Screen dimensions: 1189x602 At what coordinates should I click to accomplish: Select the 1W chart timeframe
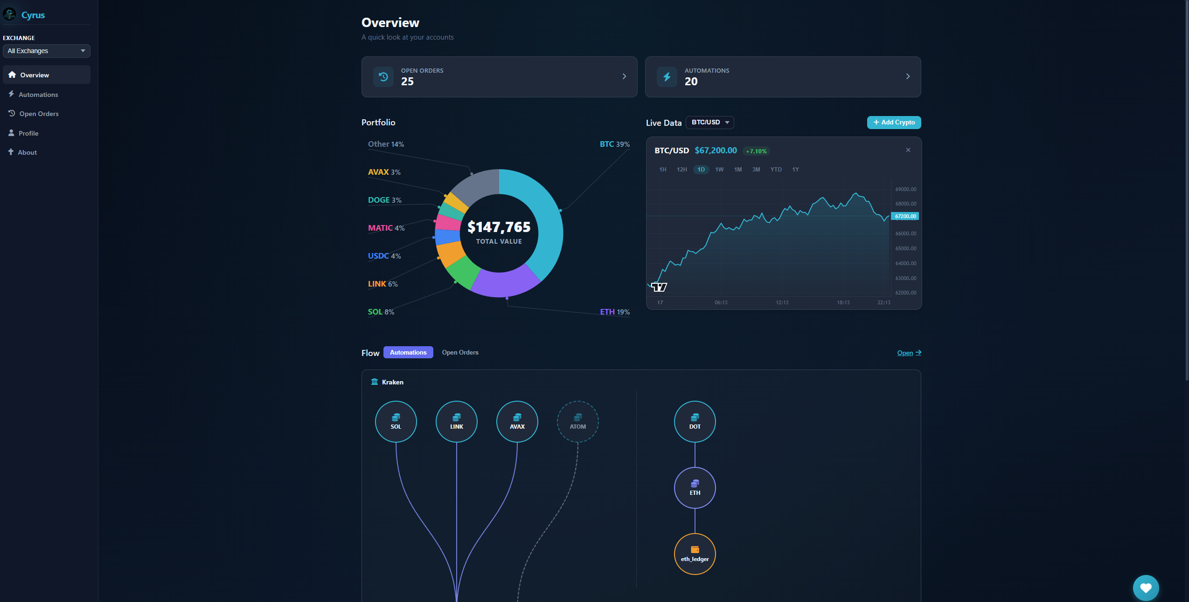719,170
